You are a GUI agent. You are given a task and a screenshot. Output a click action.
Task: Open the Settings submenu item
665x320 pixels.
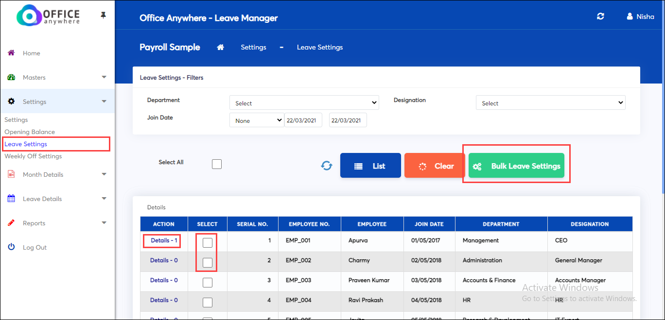point(16,120)
